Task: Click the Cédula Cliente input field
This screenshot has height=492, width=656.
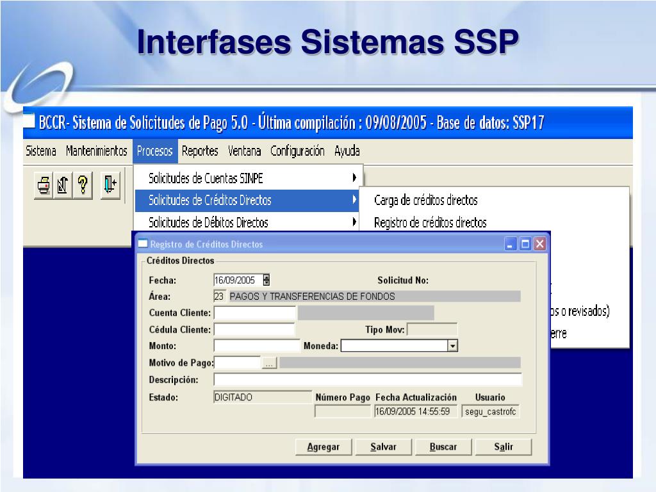Action: (x=254, y=330)
